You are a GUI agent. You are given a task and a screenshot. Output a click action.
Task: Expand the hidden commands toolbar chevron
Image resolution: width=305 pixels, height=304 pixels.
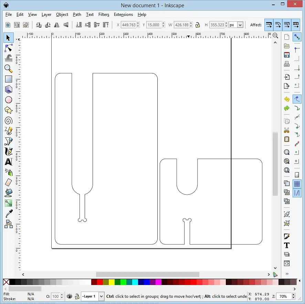[x=286, y=274]
